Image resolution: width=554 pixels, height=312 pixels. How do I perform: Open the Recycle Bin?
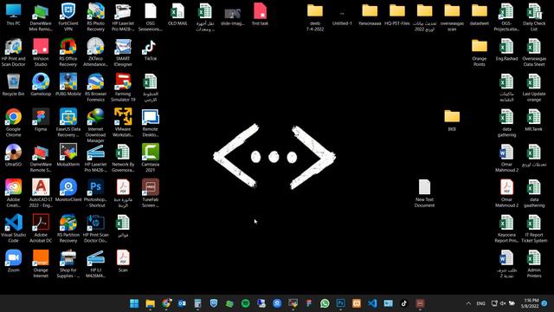14,85
